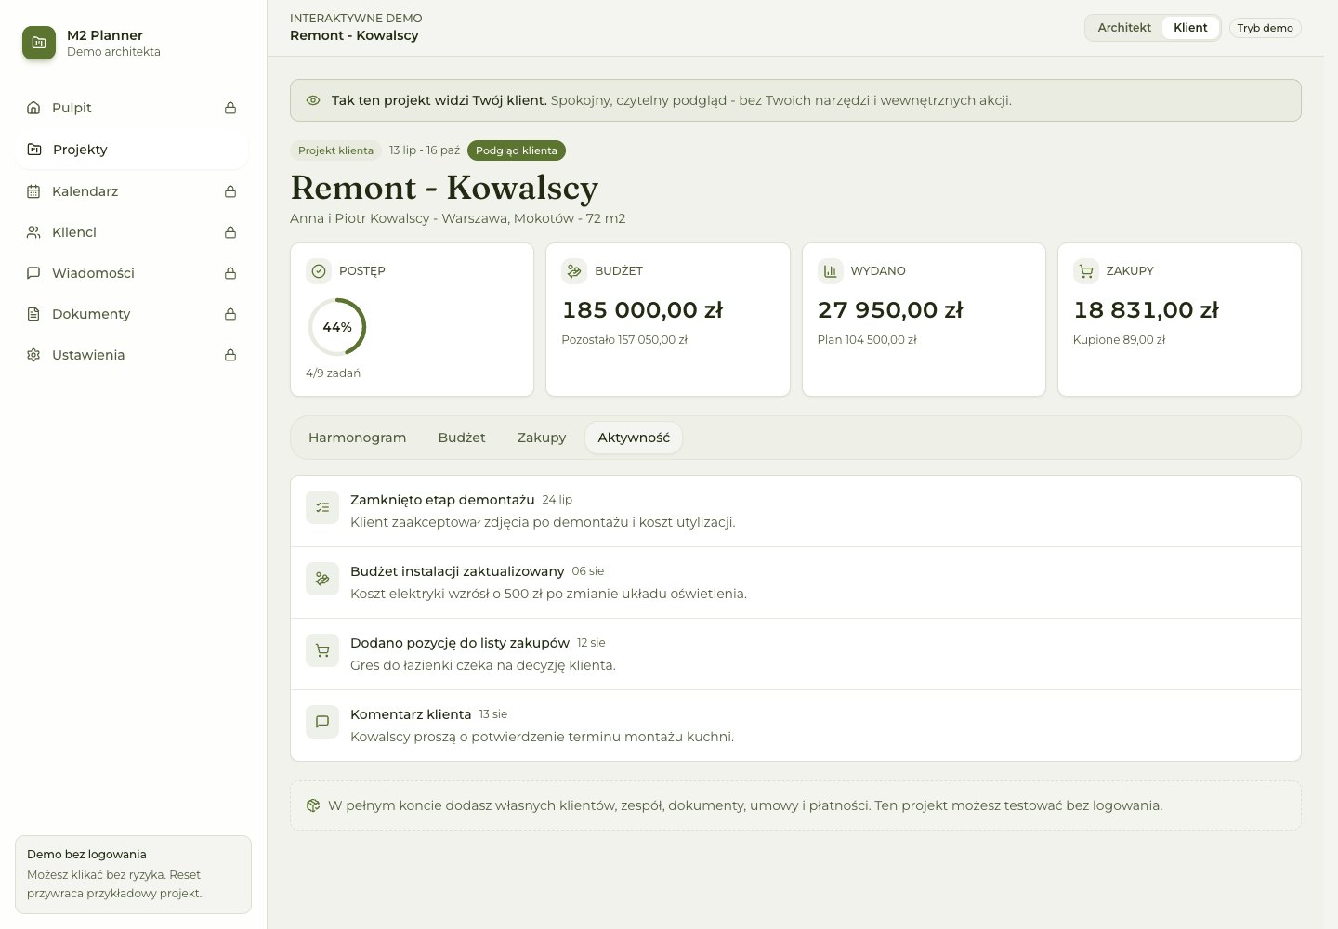The image size is (1338, 929).
Task: Click the Dodano pozycję do listy zakupów title
Action: [460, 643]
